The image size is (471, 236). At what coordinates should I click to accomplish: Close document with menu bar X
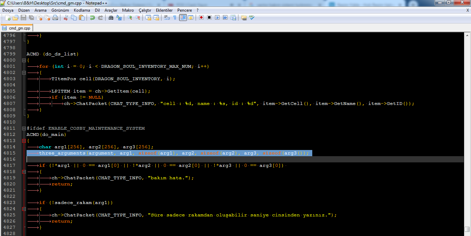468,10
